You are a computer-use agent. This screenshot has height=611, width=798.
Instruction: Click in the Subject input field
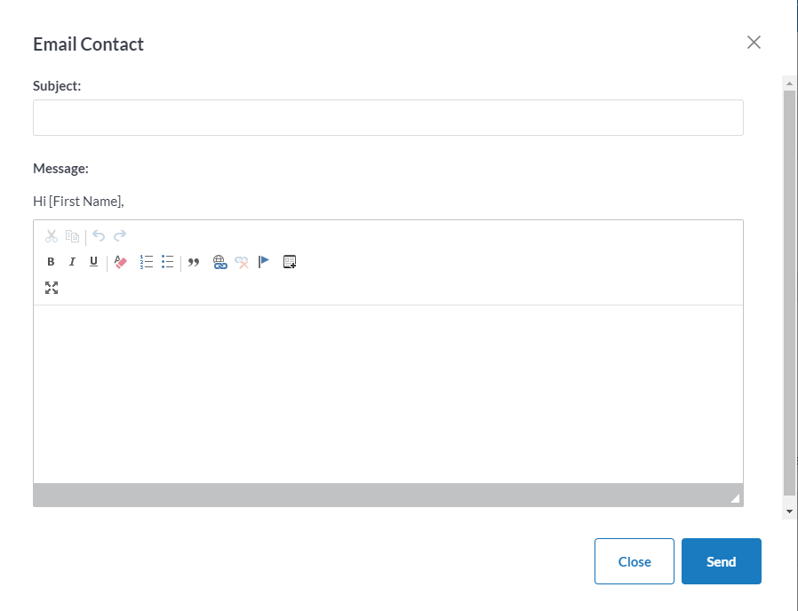388,117
